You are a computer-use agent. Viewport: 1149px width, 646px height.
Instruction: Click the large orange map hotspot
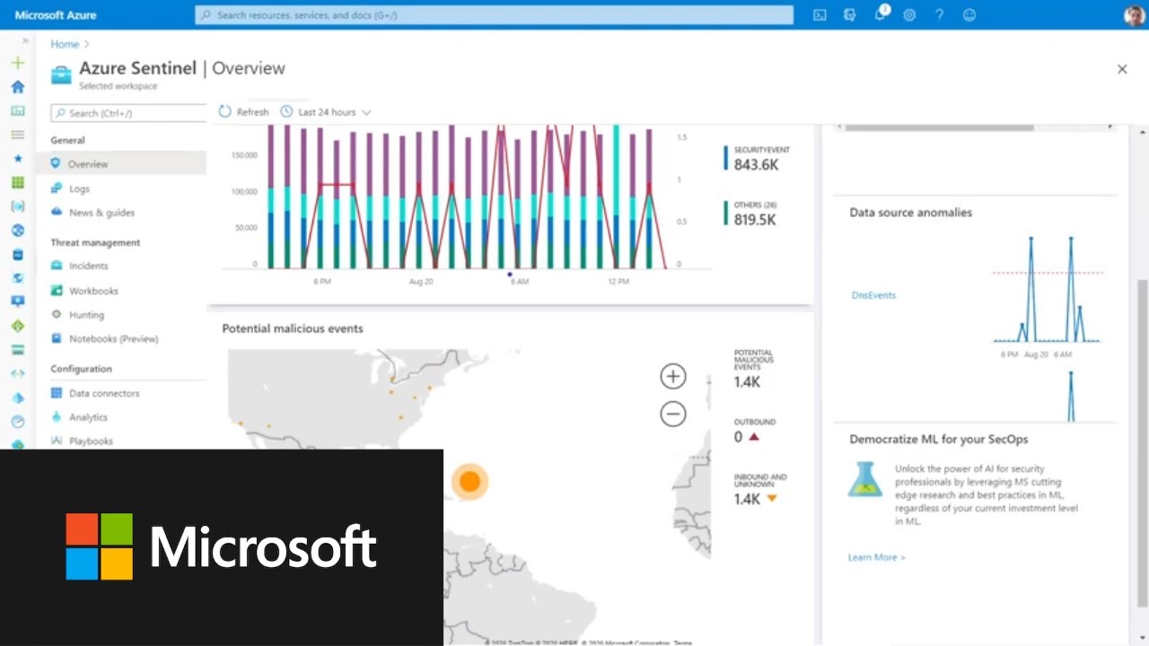click(x=469, y=482)
